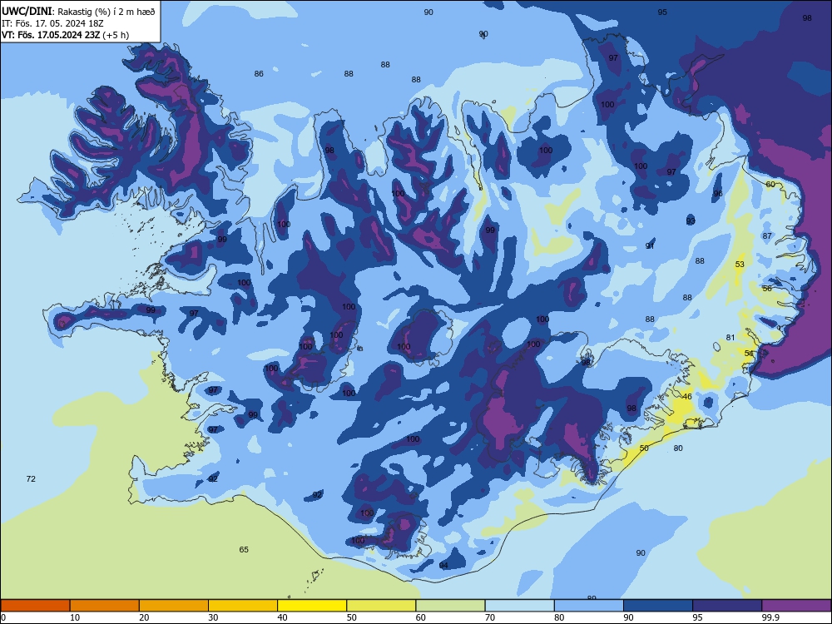The height and width of the screenshot is (624, 832).
Task: Select the value 65 south of the coast
Action: point(244,549)
